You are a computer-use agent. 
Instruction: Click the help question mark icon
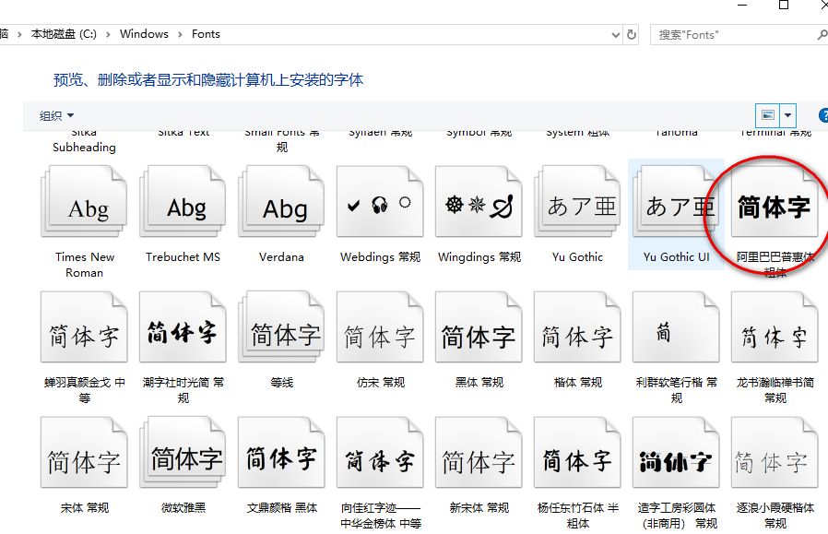[823, 115]
